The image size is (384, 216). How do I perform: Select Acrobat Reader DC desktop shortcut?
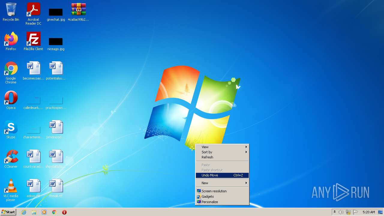tap(33, 13)
